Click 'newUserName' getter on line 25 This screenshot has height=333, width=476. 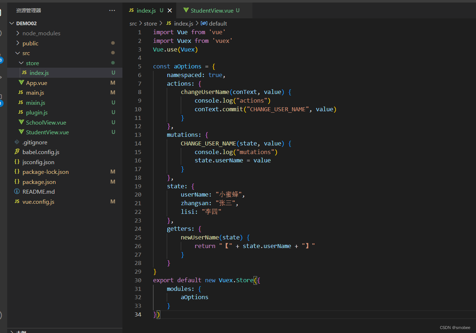(200, 237)
